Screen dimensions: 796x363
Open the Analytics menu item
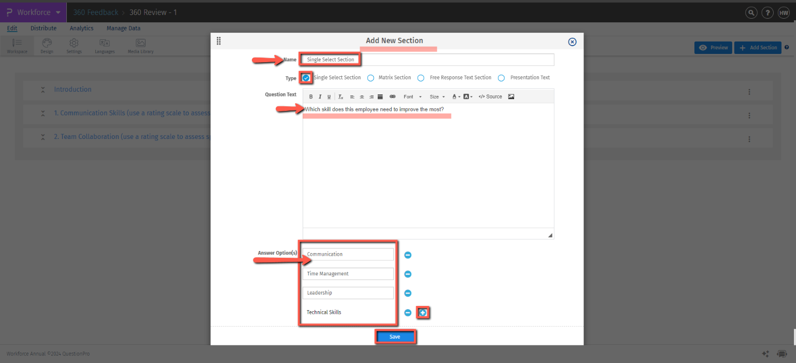(81, 28)
